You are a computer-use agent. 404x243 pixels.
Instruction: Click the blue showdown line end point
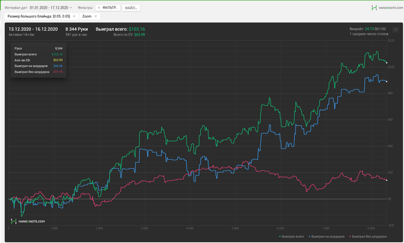(x=387, y=81)
